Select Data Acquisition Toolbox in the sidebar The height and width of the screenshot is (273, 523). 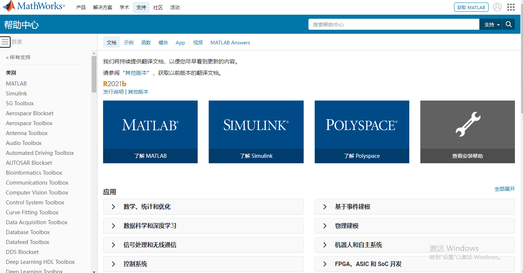tap(37, 222)
